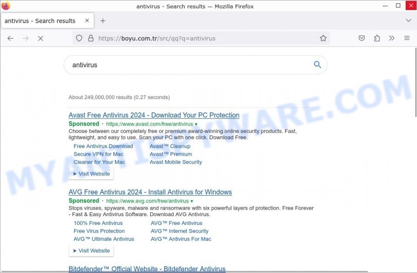Open the Free Antivirus Download sitelink

pos(103,146)
